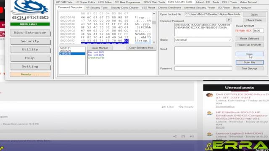Select highlighted offset 2150875 in list

point(72,54)
